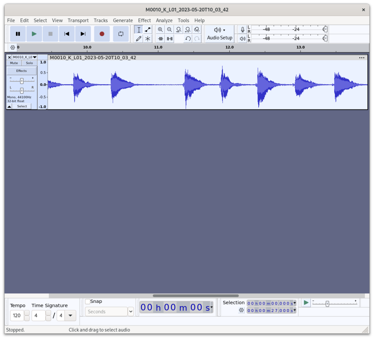The width and height of the screenshot is (374, 339).
Task: Open the Seconds snap dropdown
Action: (130, 312)
